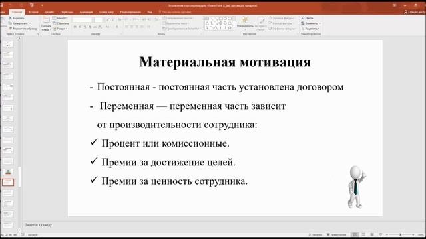The image size is (426, 239).
Task: Open the Слайд-шоу (Slide Show) ribbon tab
Action: [106, 12]
